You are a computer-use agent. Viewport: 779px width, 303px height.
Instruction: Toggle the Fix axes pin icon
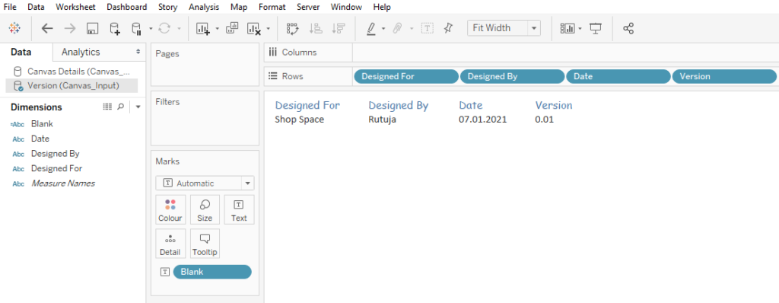(448, 28)
